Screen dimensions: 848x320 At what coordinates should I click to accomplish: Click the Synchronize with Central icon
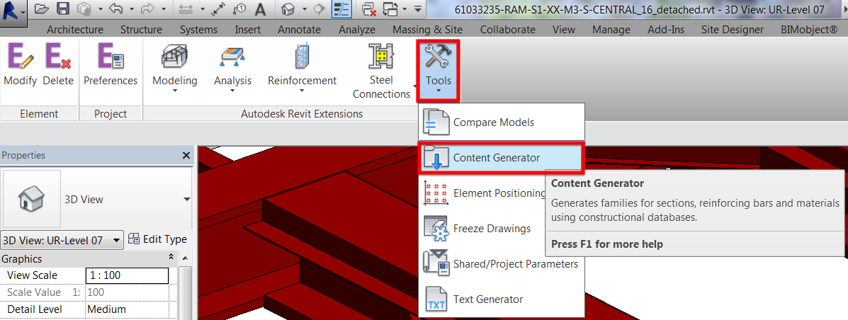pyautogui.click(x=84, y=8)
